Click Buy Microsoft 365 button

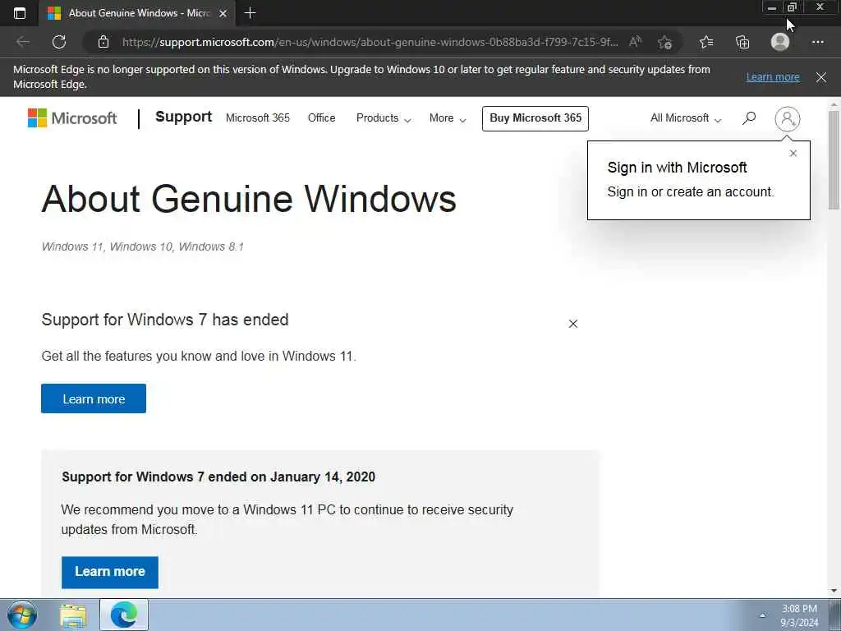coord(535,118)
